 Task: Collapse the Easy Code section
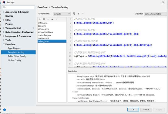[4, 44]
